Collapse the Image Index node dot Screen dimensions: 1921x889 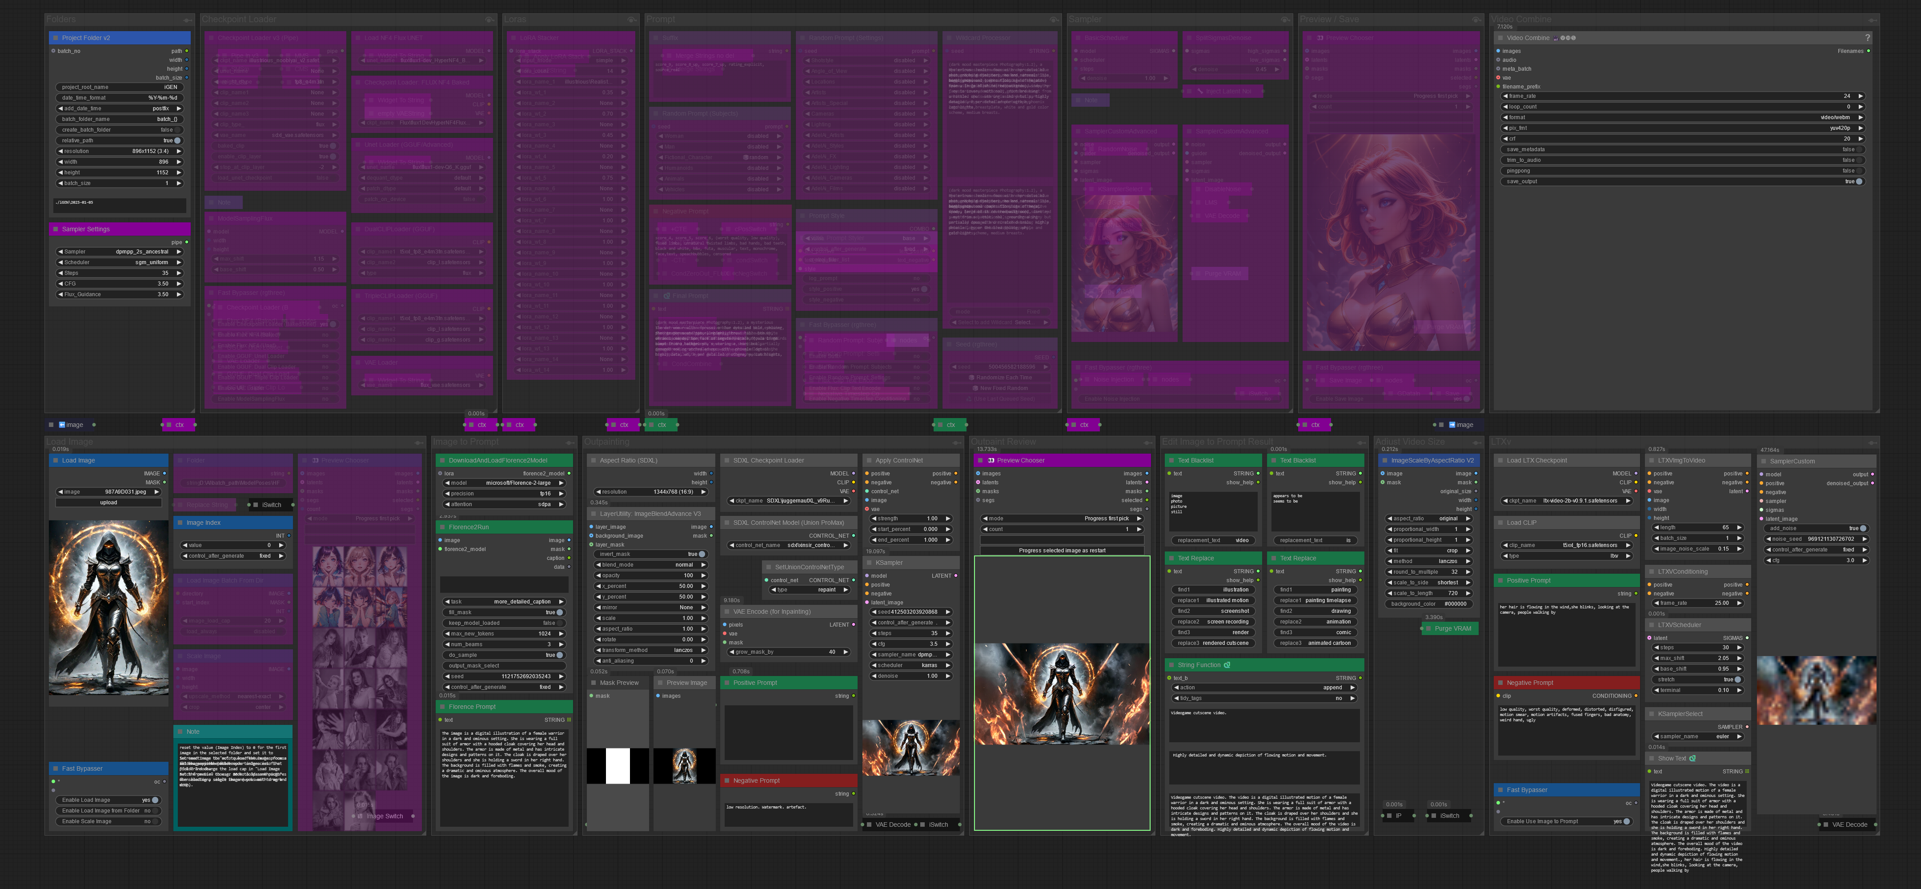[180, 523]
